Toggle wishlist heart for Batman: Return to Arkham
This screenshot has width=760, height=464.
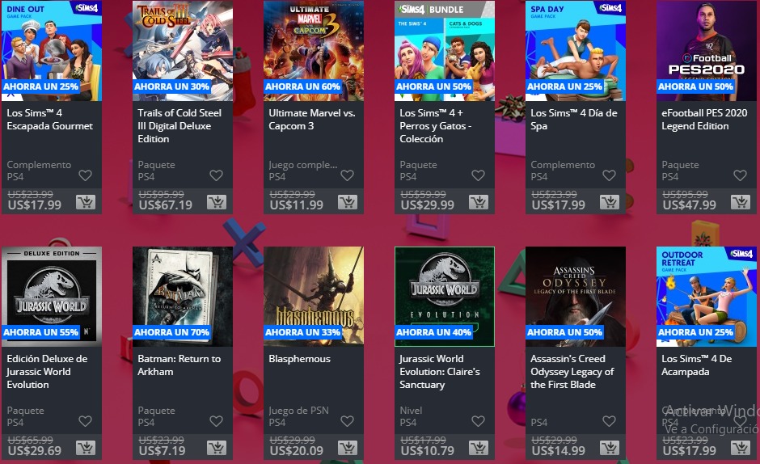tap(216, 421)
